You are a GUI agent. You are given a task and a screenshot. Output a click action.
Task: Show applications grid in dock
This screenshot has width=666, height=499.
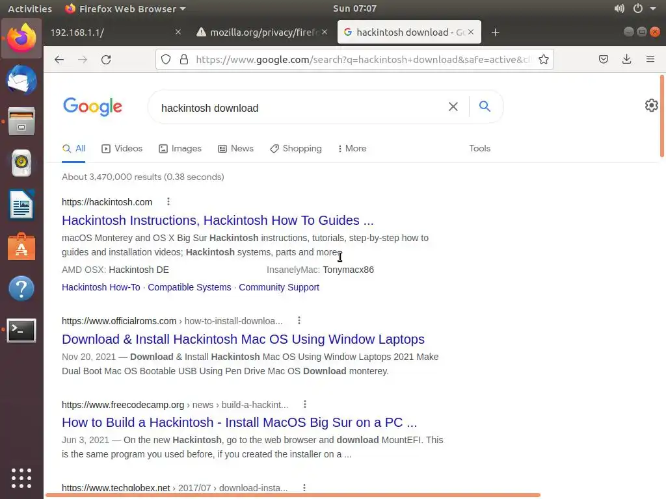click(x=21, y=478)
